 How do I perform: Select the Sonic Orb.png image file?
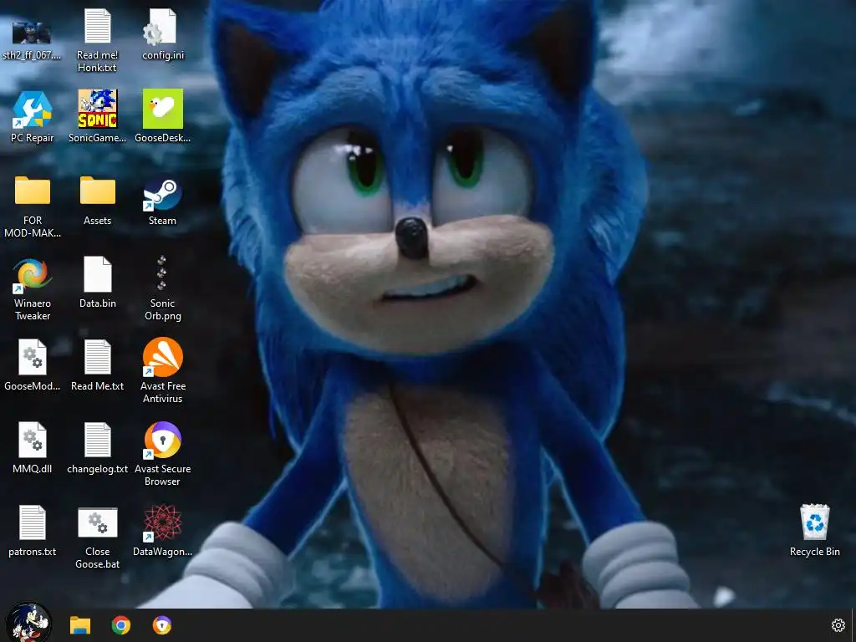coord(161,273)
